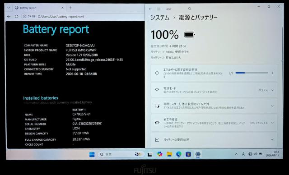Click the Battery report title heading

[x=56, y=29]
